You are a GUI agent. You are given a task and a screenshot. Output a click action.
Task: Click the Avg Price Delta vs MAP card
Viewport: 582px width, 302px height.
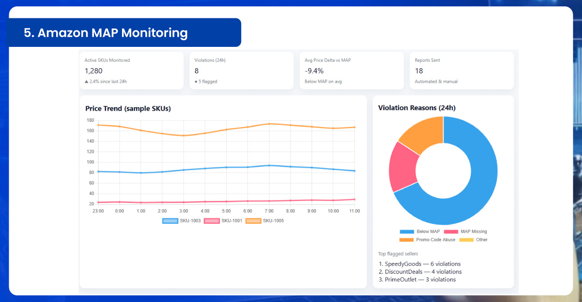(351, 71)
